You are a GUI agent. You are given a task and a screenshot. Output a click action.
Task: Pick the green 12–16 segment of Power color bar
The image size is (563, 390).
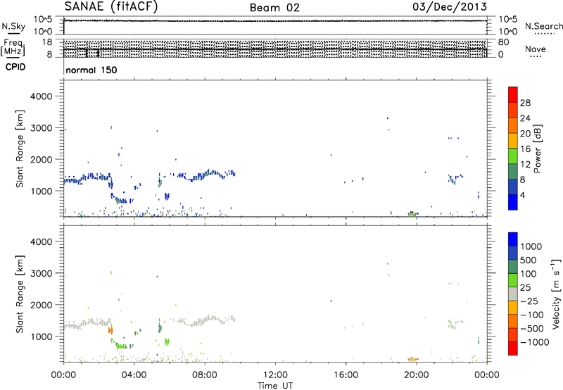513,156
